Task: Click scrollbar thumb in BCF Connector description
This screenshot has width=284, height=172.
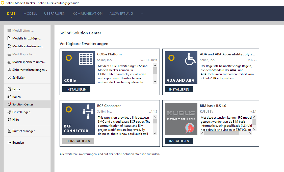Action: pos(155,121)
